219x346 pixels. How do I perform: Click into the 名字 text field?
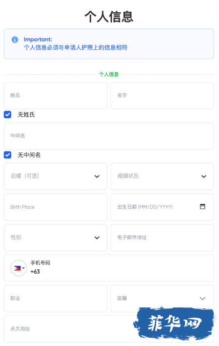(x=162, y=96)
